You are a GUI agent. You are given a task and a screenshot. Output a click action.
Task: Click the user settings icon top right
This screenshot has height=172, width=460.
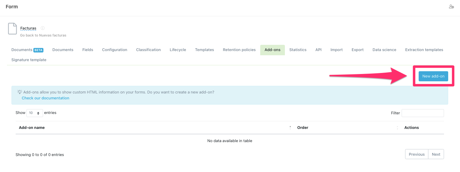tap(451, 7)
